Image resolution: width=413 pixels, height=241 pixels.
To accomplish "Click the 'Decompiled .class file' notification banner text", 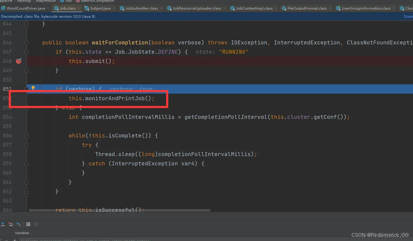I will (48, 17).
